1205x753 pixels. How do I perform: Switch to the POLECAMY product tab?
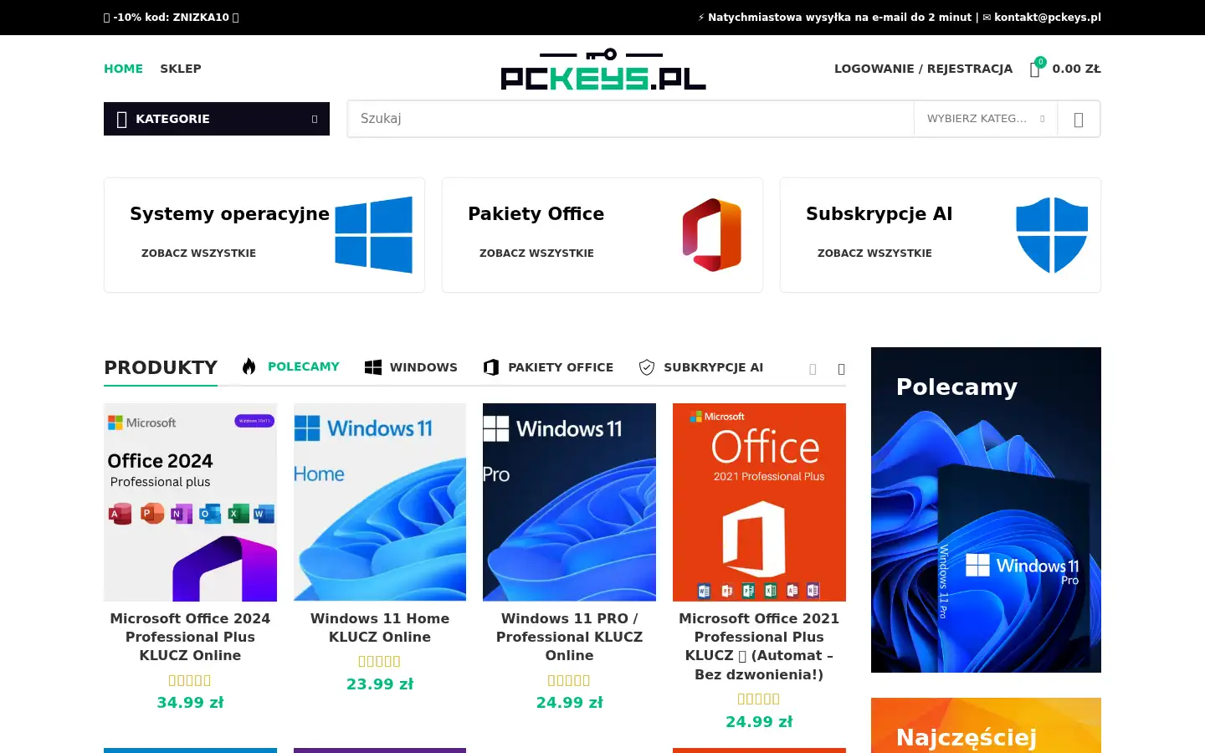pyautogui.click(x=304, y=366)
